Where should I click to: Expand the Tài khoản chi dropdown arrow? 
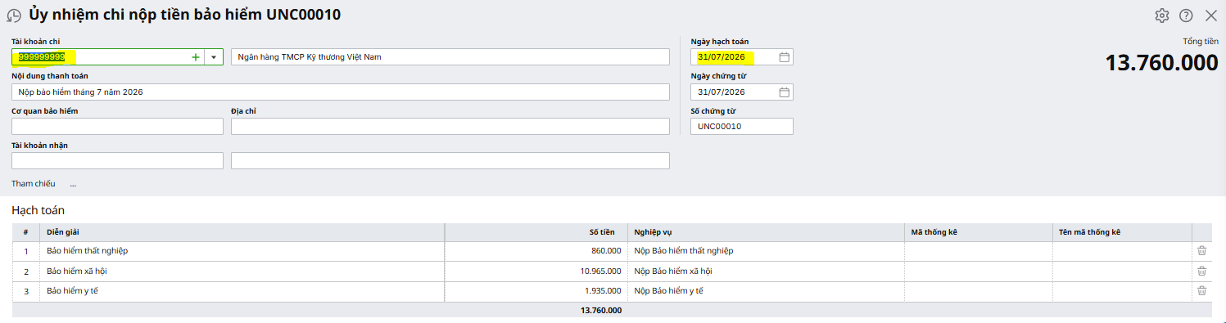click(x=214, y=57)
